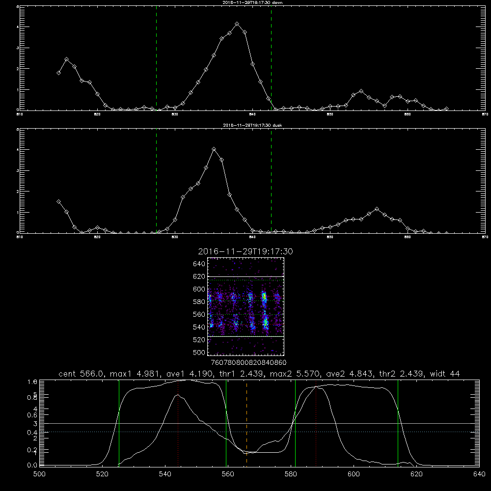Click the '580' x-axis label of bottom plot
The width and height of the screenshot is (491, 491).
[x=291, y=474]
